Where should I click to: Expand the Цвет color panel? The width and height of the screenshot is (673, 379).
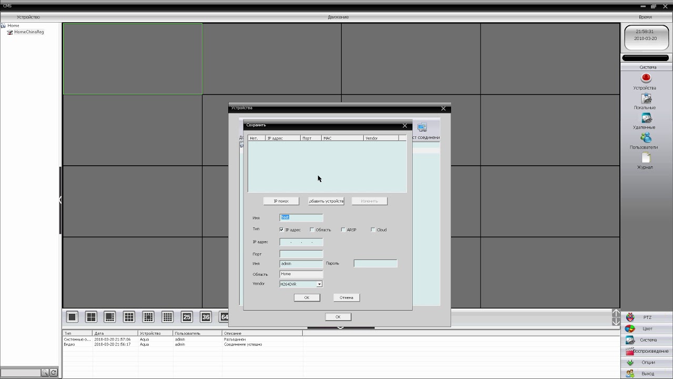[647, 328]
